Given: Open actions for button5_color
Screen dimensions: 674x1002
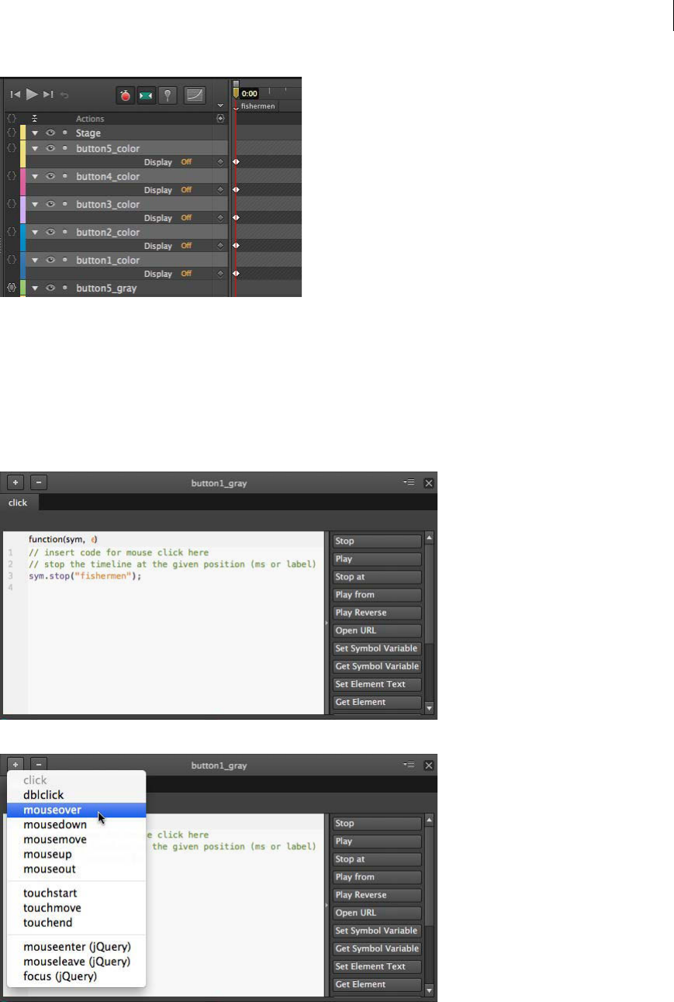Looking at the screenshot, I should tap(11, 147).
